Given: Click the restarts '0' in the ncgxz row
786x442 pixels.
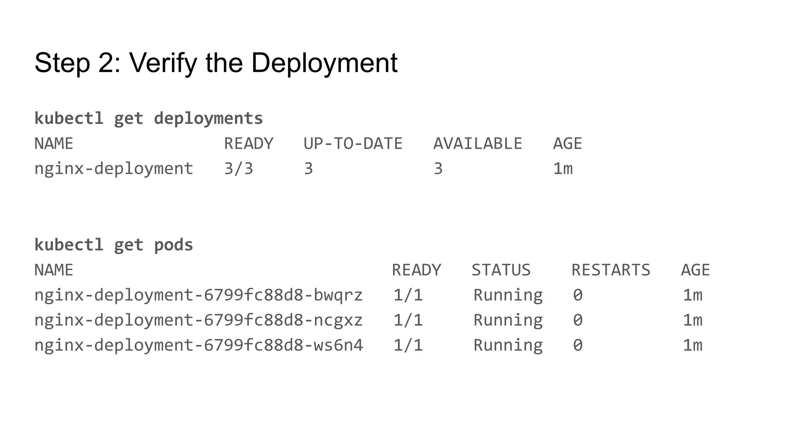Looking at the screenshot, I should (x=578, y=320).
